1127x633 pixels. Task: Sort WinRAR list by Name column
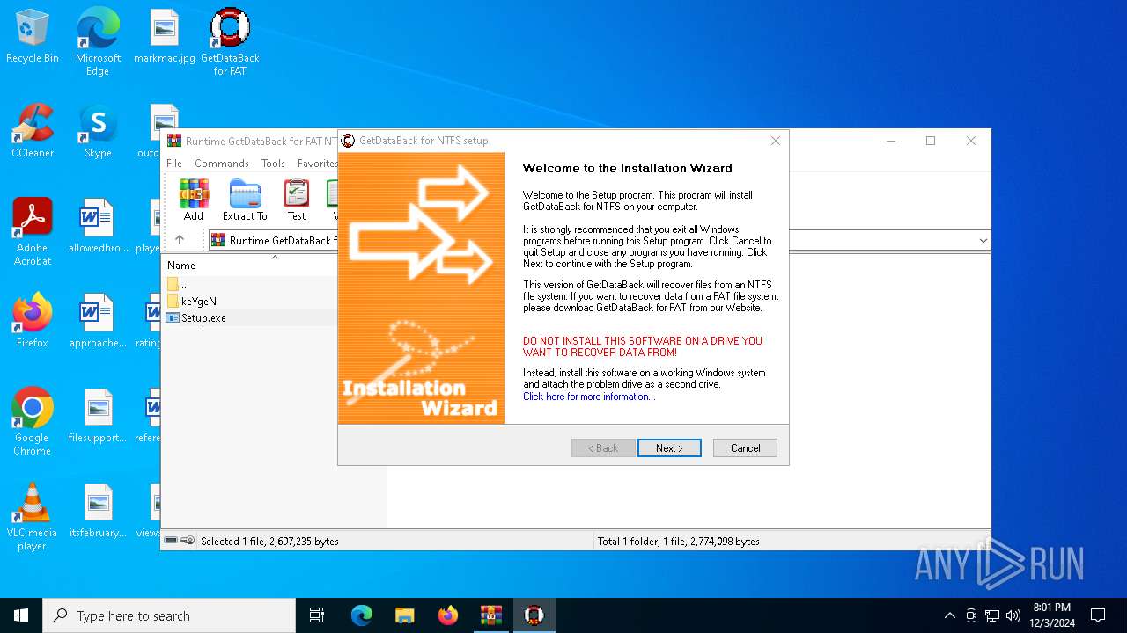181,266
